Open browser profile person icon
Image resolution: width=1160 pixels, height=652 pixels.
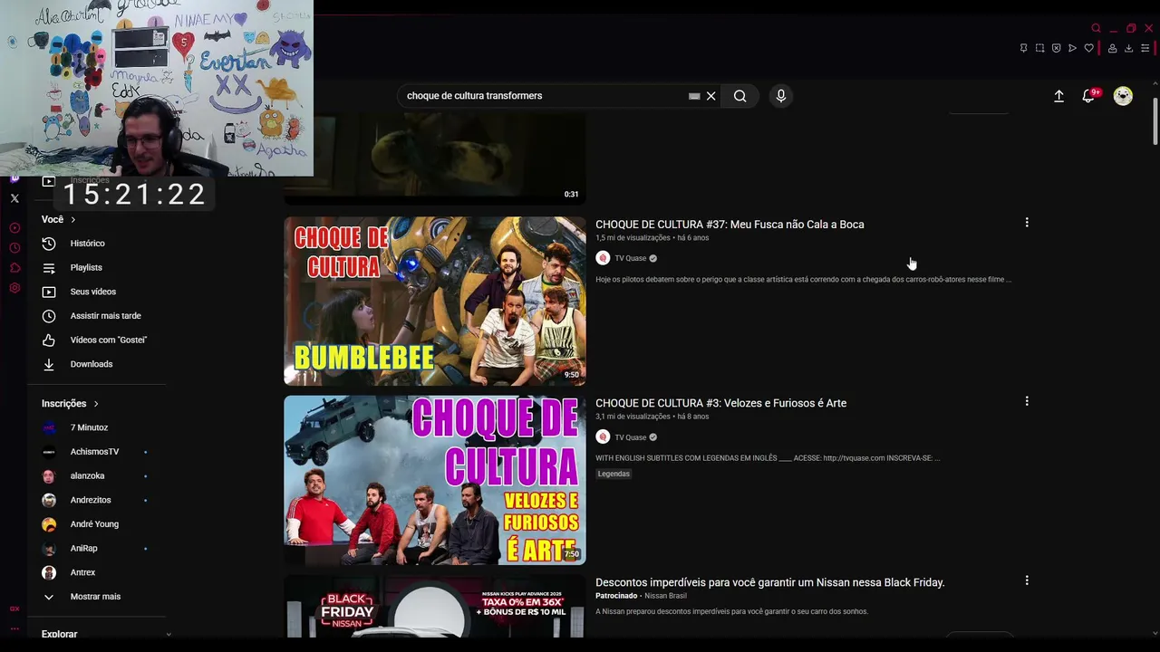click(x=1112, y=48)
